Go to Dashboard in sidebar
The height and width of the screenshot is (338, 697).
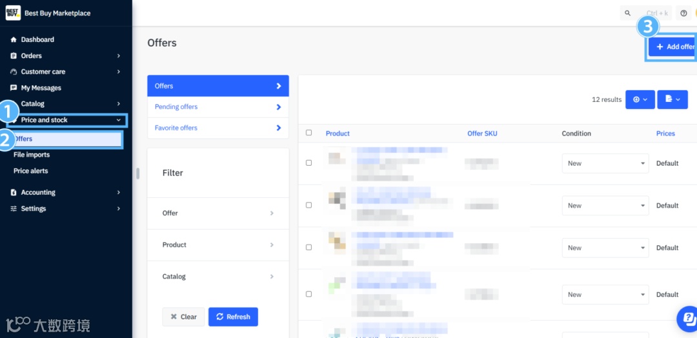coord(37,39)
